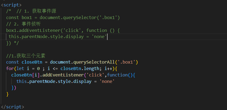Click the 'click' string in active listener
This screenshot has height=110, width=227.
tap(95, 75)
